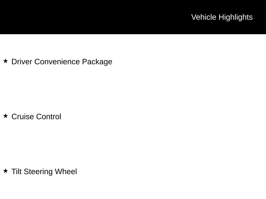Choose the Cruise Control highlight item

[x=36, y=117]
